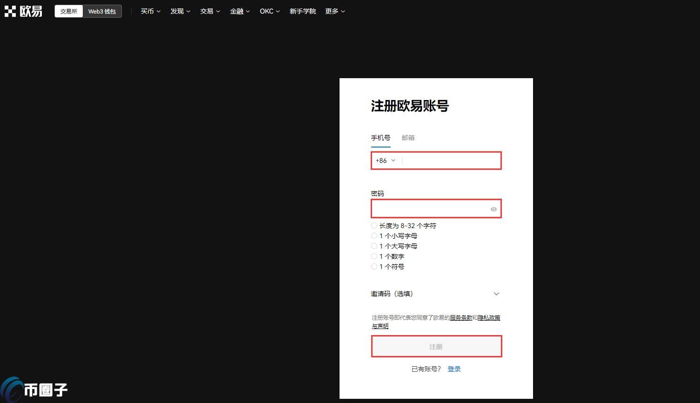The height and width of the screenshot is (403, 700).
Task: Click the 登录 link
Action: pos(454,369)
